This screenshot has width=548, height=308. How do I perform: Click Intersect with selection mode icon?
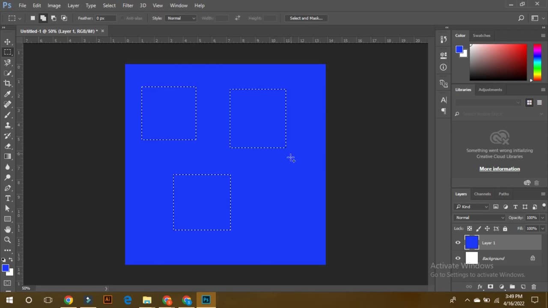[64, 18]
